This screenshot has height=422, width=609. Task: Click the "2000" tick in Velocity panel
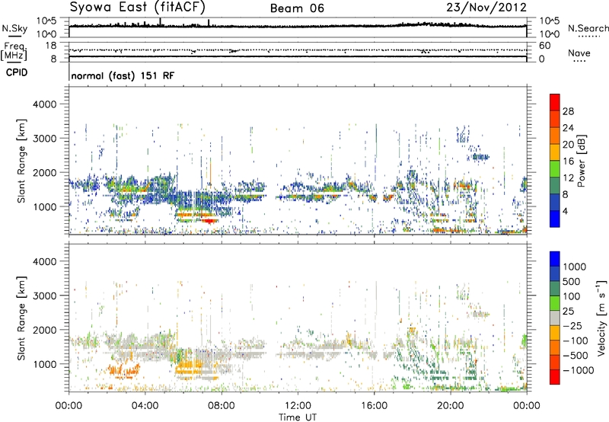(x=45, y=330)
